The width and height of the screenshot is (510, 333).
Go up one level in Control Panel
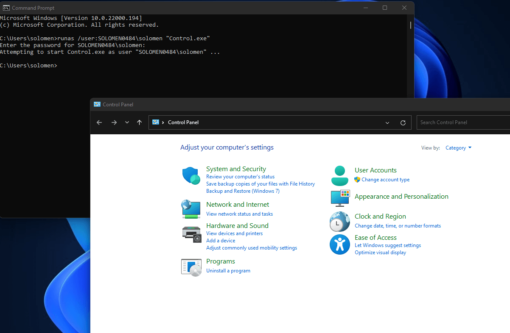(x=139, y=122)
